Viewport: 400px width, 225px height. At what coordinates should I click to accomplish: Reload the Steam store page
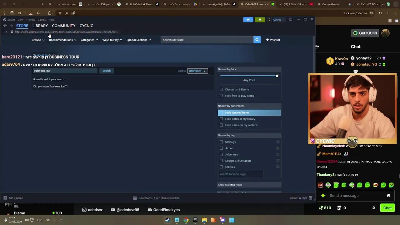[5, 32]
